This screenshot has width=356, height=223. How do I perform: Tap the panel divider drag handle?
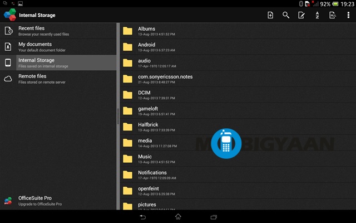tap(118, 117)
